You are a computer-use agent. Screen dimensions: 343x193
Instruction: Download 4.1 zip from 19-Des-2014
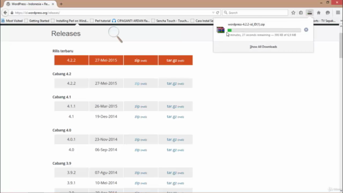137,116
